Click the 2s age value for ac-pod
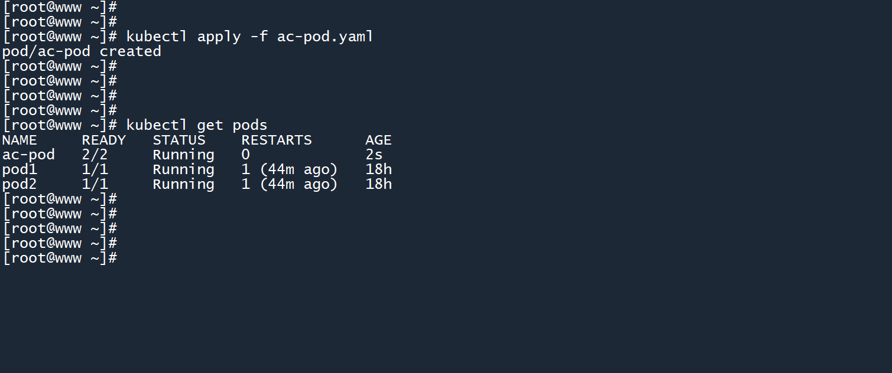The width and height of the screenshot is (892, 373). [374, 155]
